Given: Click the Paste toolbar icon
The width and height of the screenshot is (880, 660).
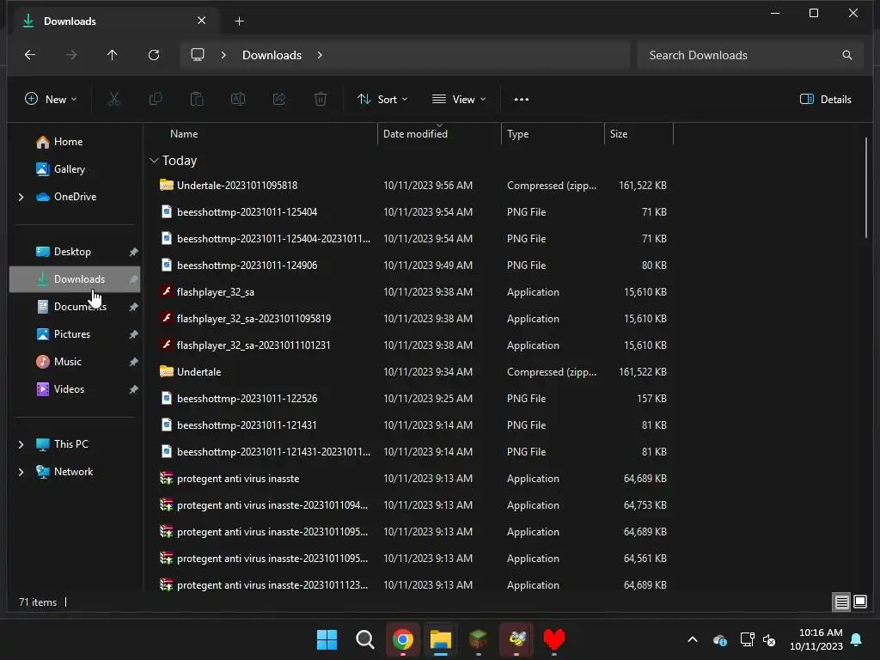Looking at the screenshot, I should click(x=197, y=100).
